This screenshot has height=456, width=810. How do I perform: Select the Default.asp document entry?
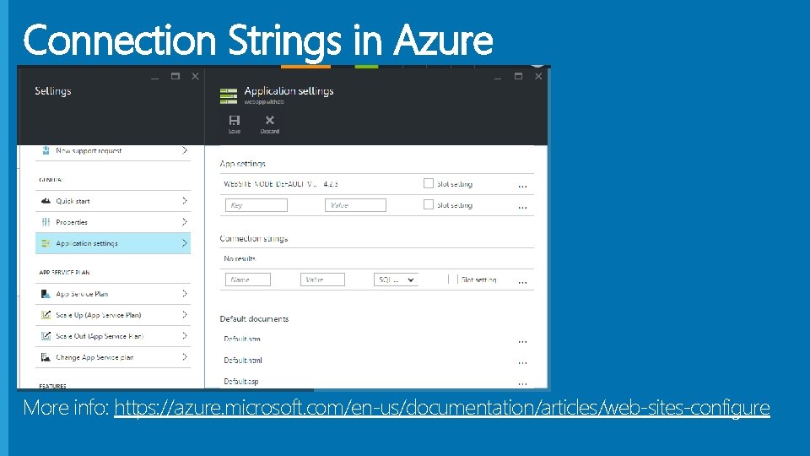240,382
